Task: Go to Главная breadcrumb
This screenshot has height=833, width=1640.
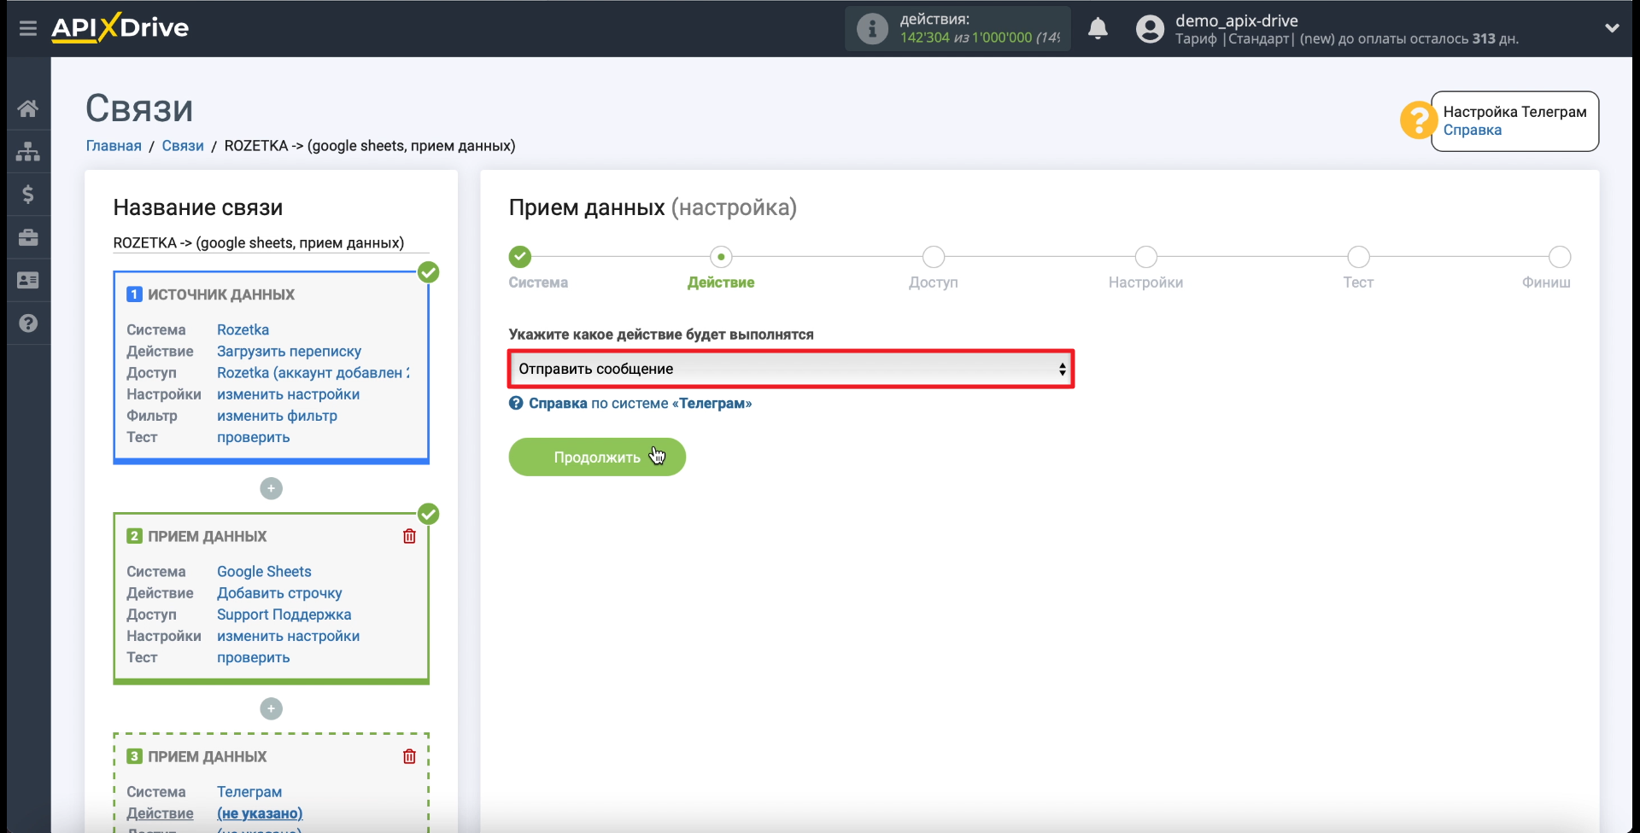Action: tap(114, 146)
